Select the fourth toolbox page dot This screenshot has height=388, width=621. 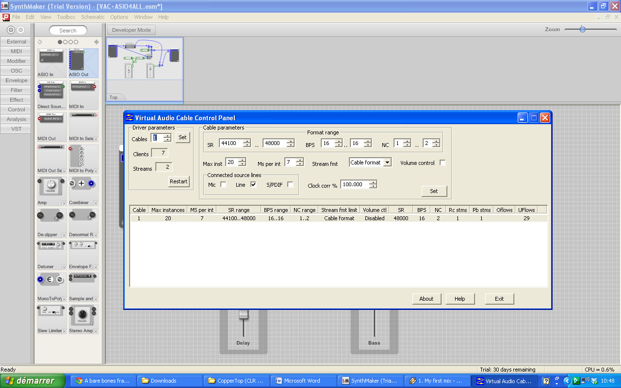76,42
